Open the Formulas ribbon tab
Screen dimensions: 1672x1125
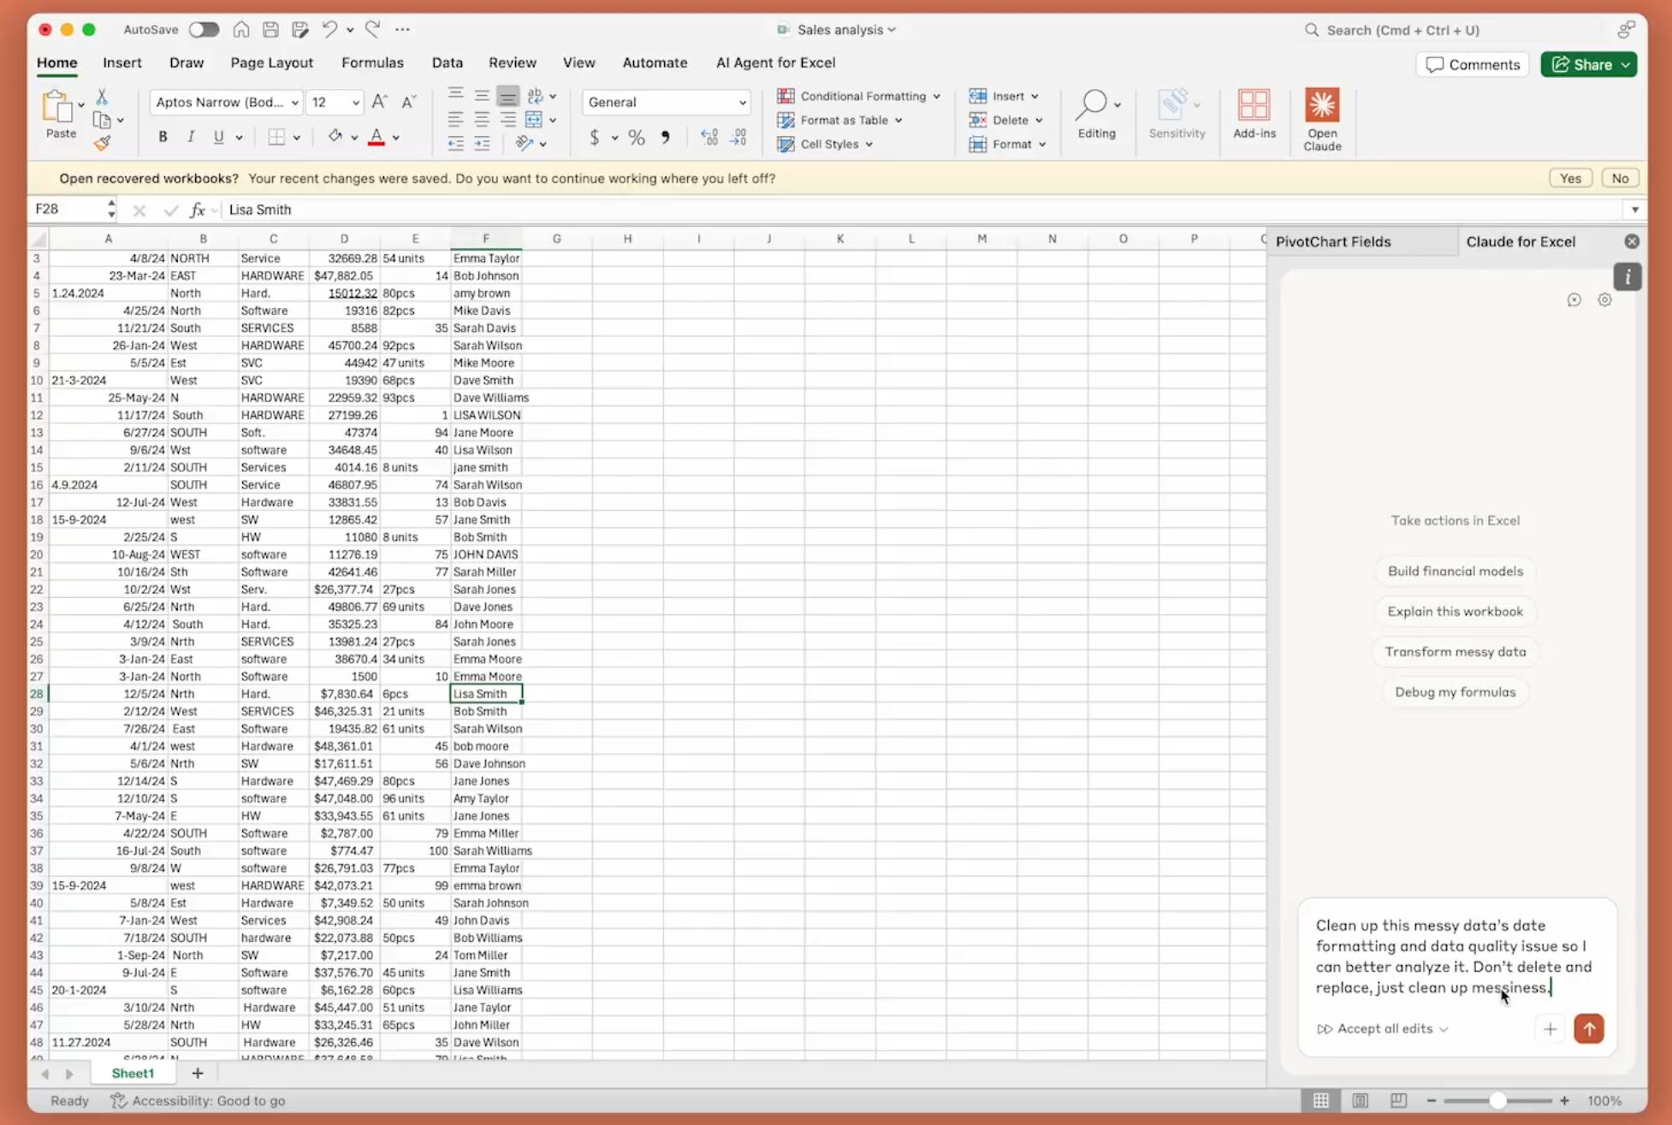[371, 62]
